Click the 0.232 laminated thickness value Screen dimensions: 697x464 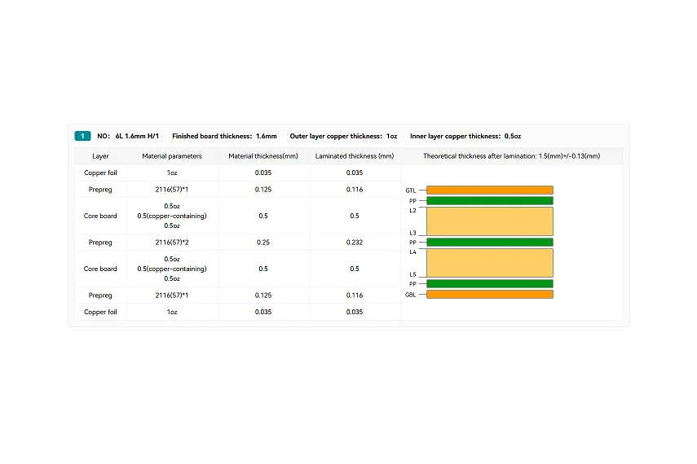point(355,243)
